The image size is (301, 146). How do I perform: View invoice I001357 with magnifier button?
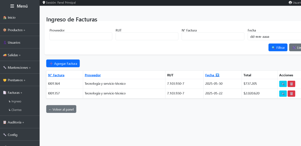tap(283, 94)
